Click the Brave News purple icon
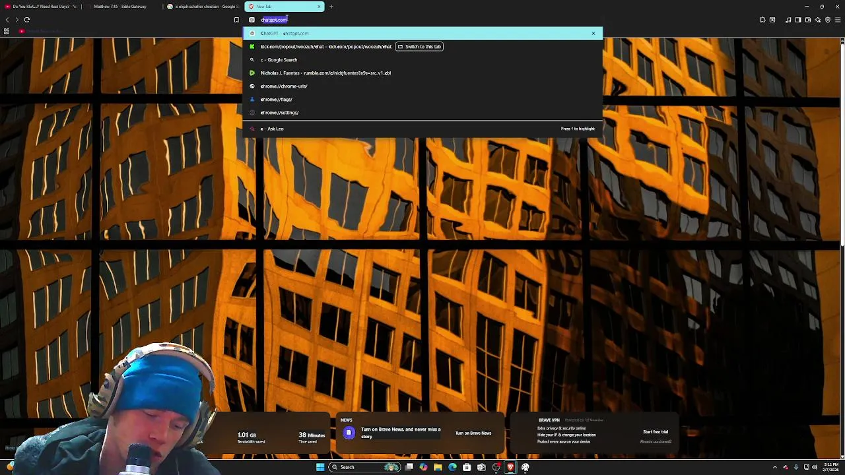Image resolution: width=845 pixels, height=475 pixels. point(349,433)
